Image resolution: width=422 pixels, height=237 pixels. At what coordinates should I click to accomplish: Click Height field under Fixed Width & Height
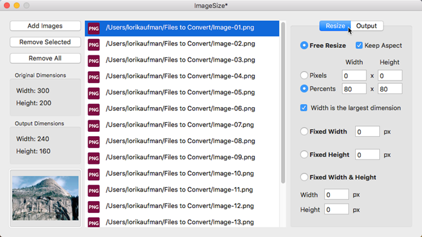[x=336, y=209]
